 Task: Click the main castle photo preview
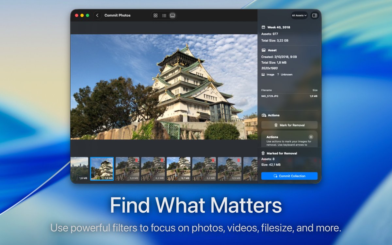pos(164,87)
